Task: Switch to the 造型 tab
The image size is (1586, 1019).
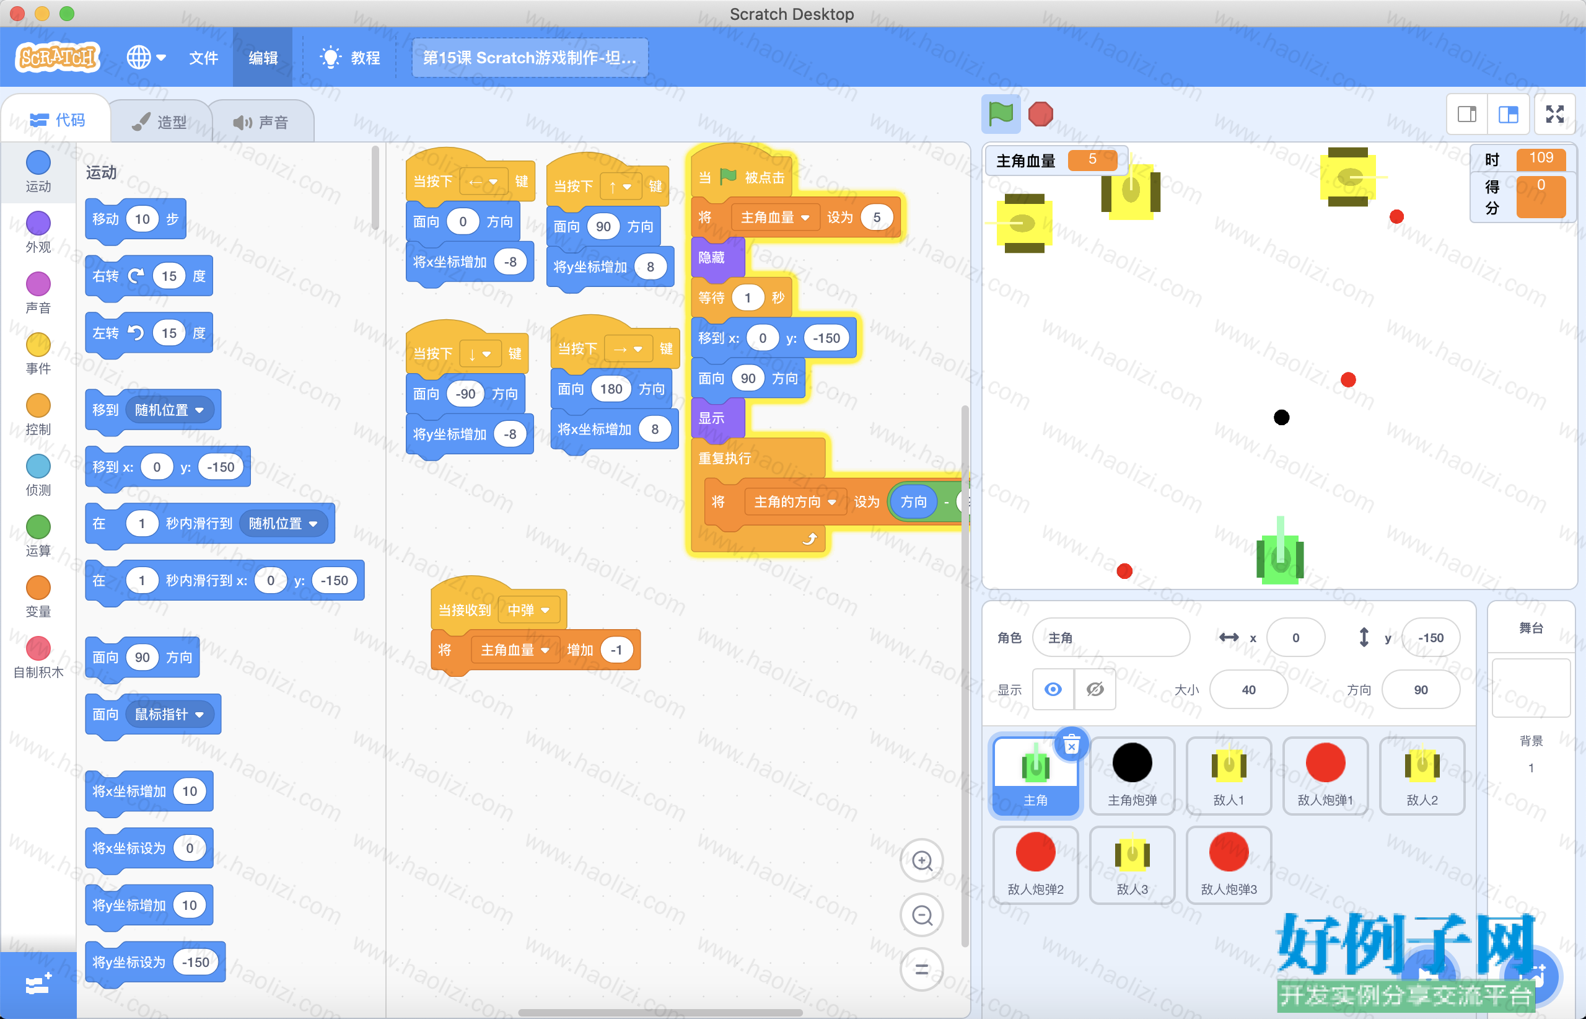Action: point(160,121)
